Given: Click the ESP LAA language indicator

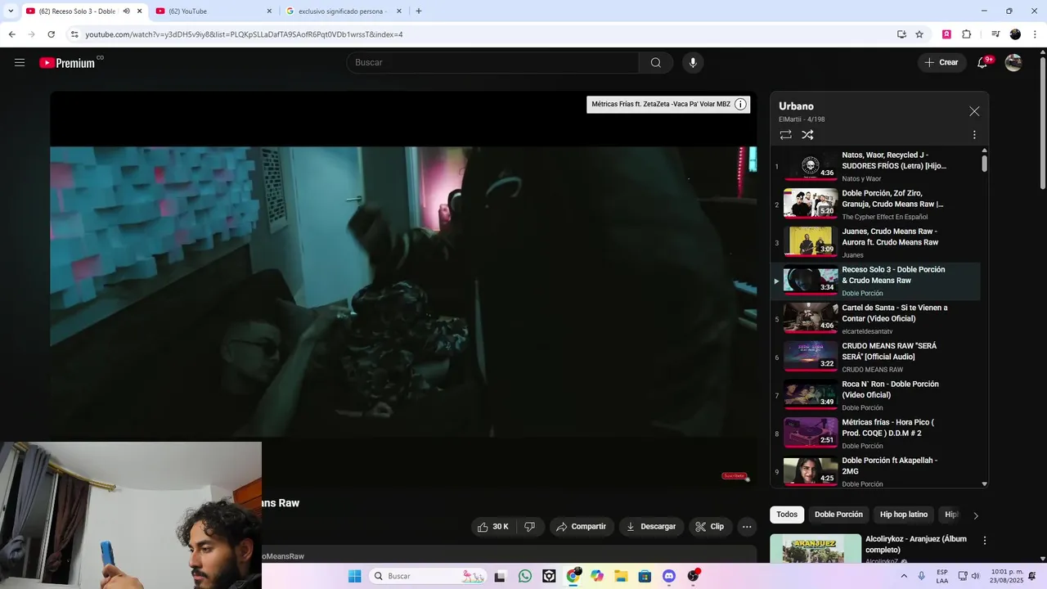Looking at the screenshot, I should click(942, 576).
